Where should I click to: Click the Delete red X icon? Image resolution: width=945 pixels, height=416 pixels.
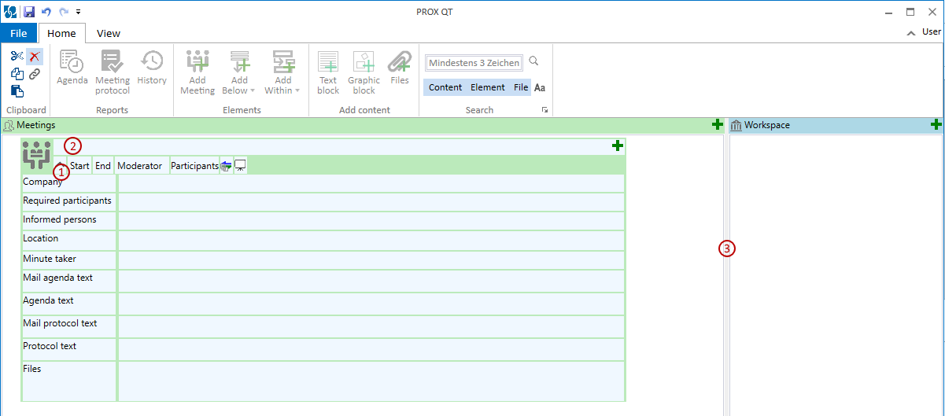(x=35, y=56)
